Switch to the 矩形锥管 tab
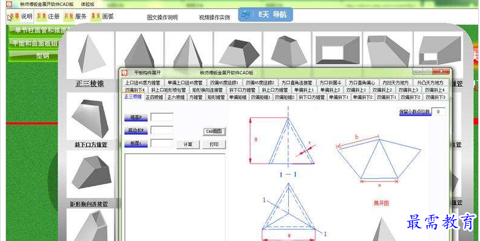This screenshot has width=480, height=241. pyautogui.click(x=216, y=97)
